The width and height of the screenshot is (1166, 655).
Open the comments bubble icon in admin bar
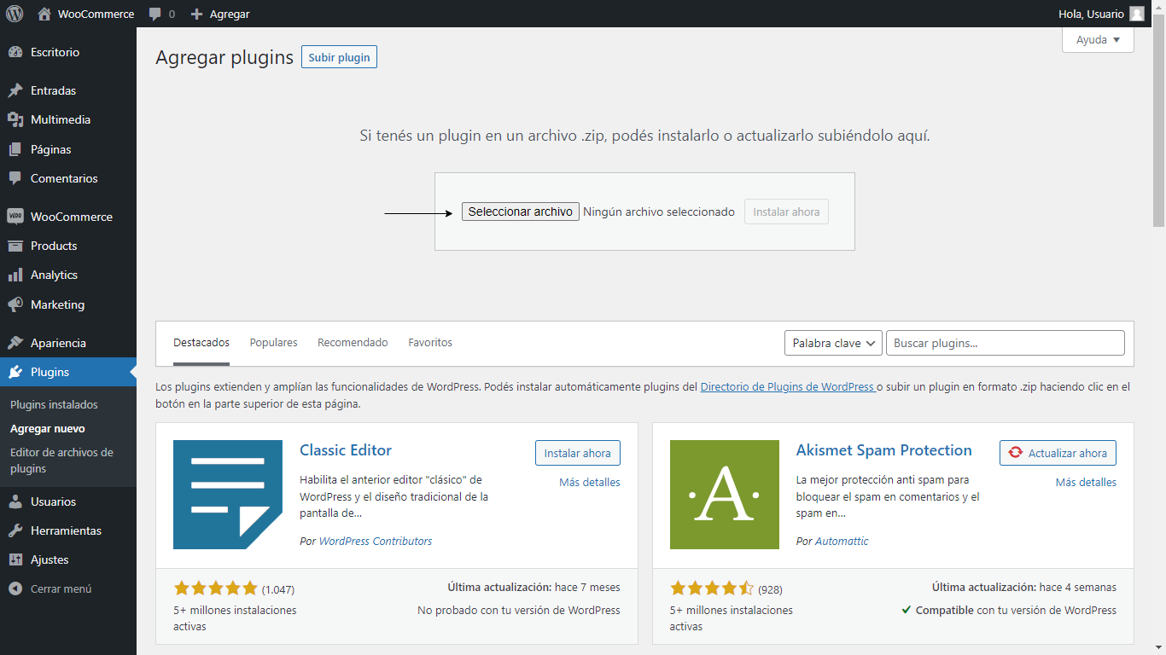coord(155,14)
